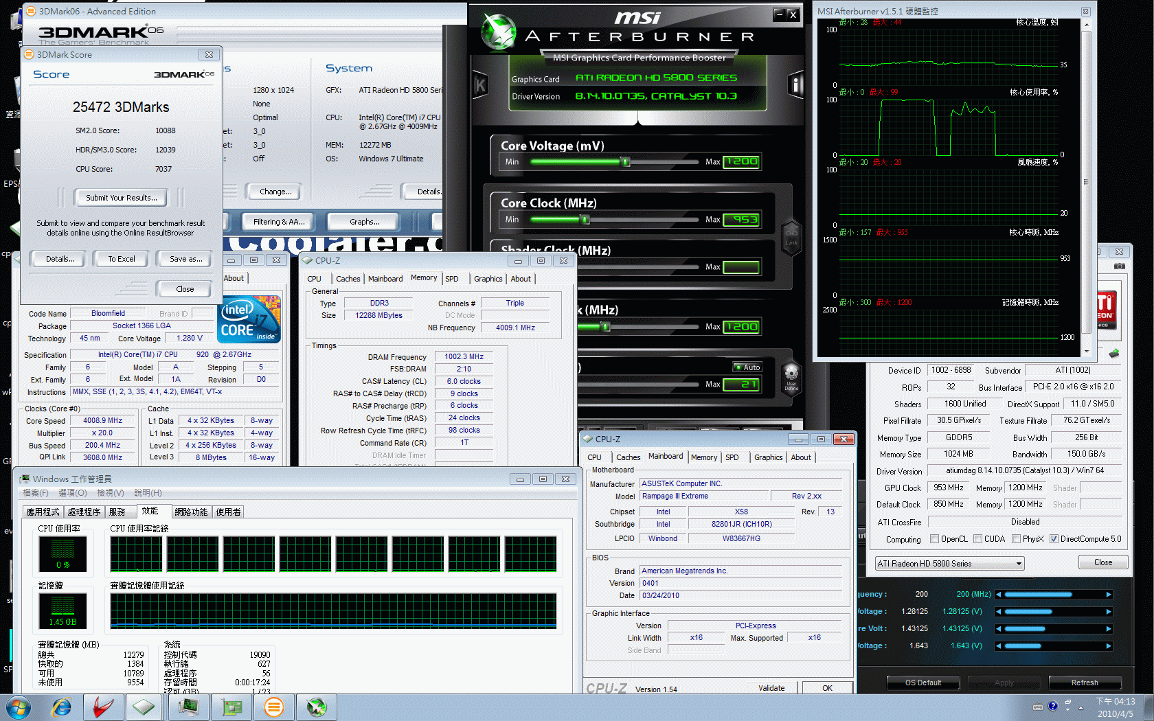Show hidden icons in system tray
Image resolution: width=1154 pixels, height=721 pixels.
tap(1081, 707)
